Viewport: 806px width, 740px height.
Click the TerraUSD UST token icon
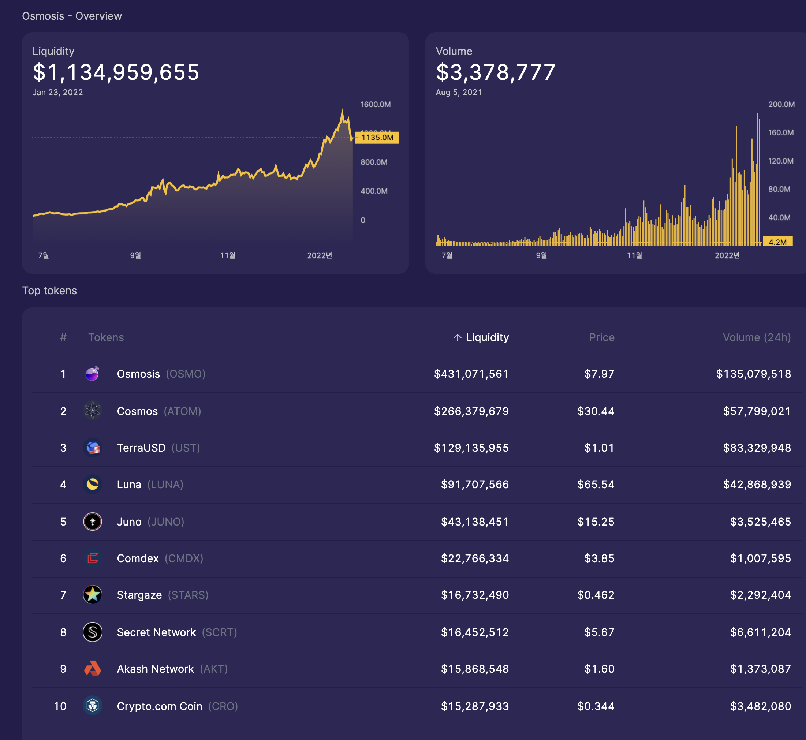tap(92, 448)
